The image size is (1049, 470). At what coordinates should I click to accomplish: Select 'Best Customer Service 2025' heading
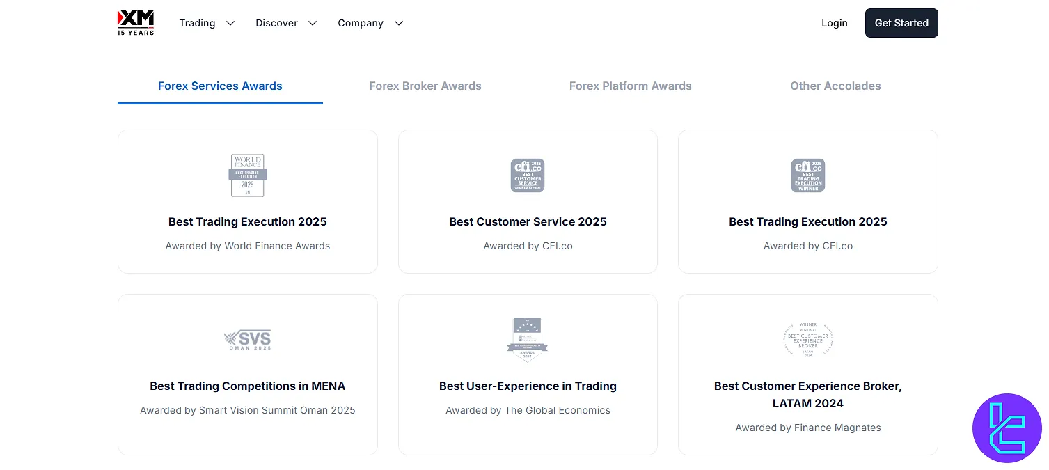528,221
